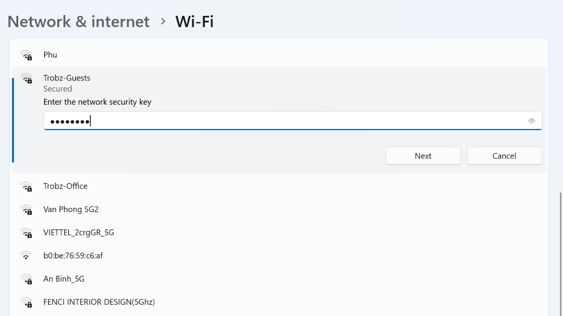Click the Trobz-Guests secured Wi-Fi icon
The width and height of the screenshot is (563, 316).
[26, 78]
